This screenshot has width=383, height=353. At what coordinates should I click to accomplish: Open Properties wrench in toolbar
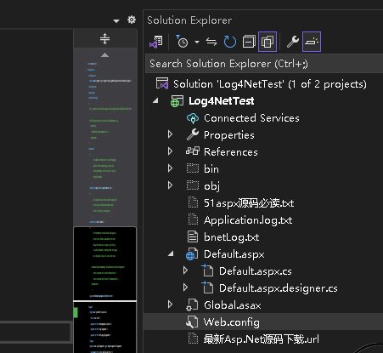coord(293,42)
